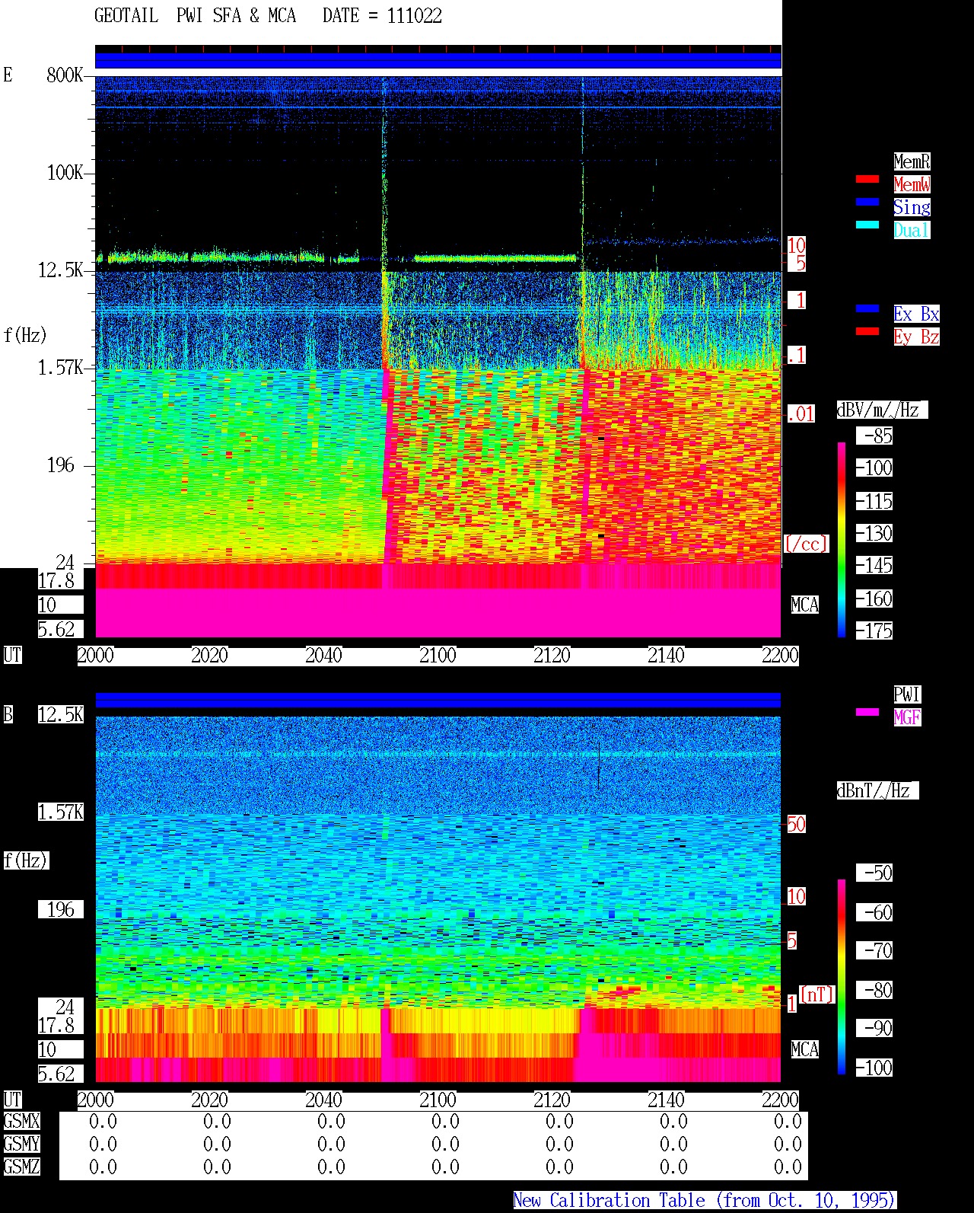Click the blue Ex Bx legend swatch
Viewport: 974px width, 1213px height.
click(867, 309)
